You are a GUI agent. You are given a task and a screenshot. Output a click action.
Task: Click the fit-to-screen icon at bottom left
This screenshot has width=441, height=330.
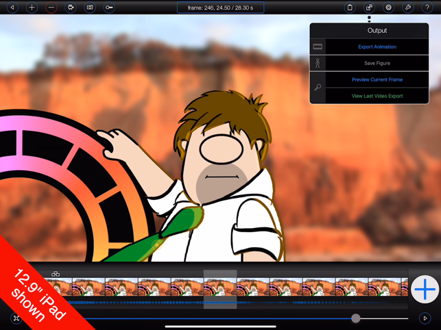(x=16, y=318)
